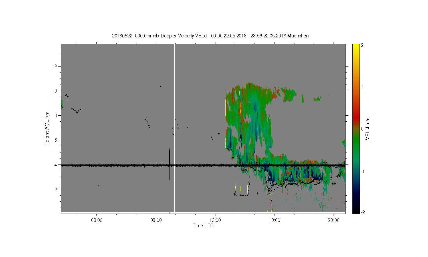Viewport: 428px width, 257px height.
Task: Click the height tick label 8
Action: [x=56, y=115]
